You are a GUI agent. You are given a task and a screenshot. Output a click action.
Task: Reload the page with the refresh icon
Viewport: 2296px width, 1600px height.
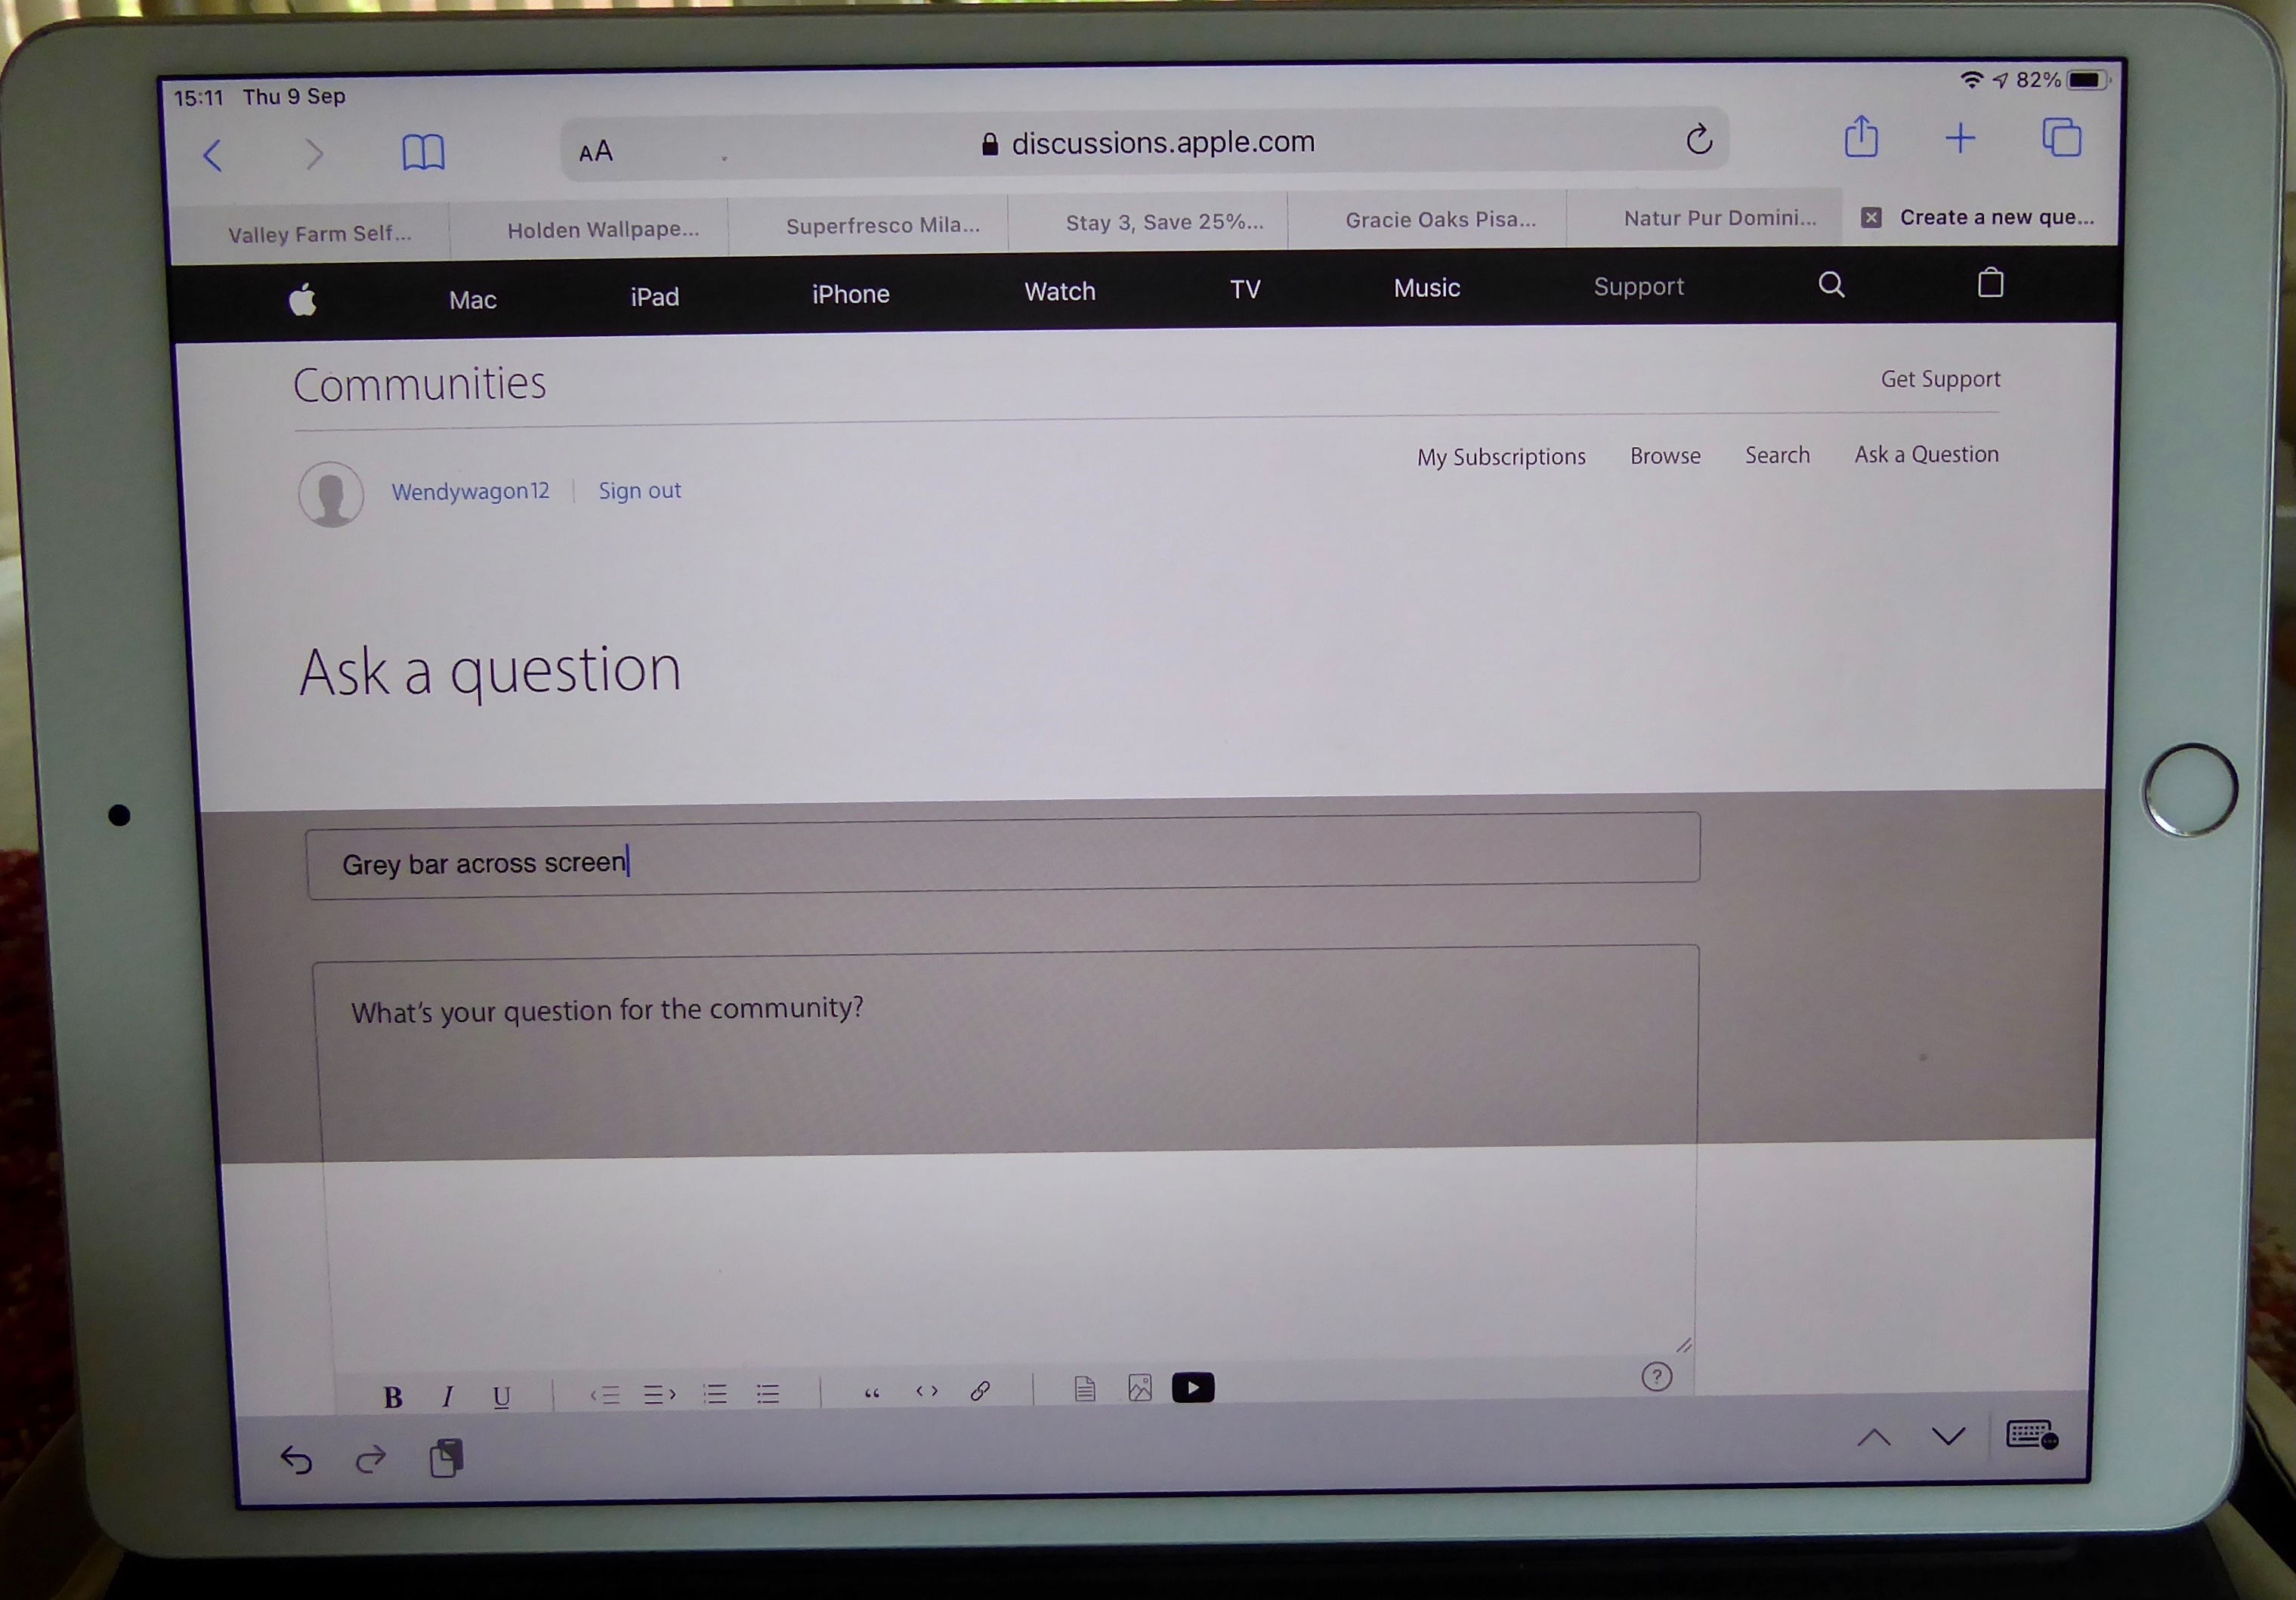click(x=1699, y=139)
